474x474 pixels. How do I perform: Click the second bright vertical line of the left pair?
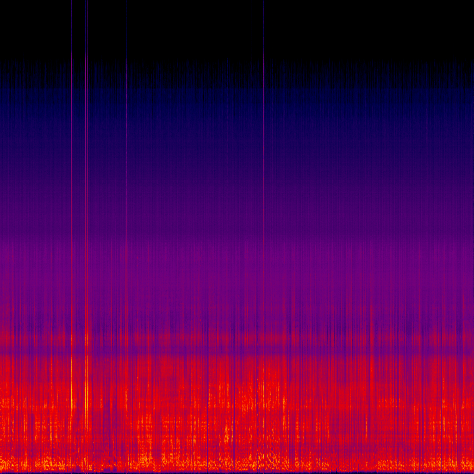86,185
